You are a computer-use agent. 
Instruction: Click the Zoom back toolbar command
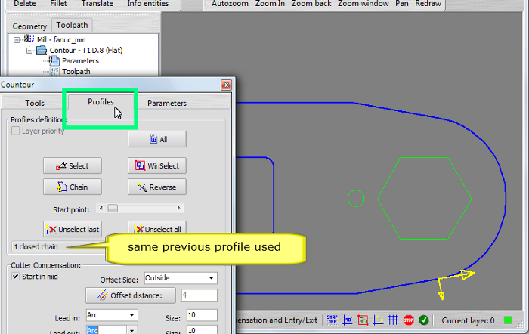pos(311,4)
